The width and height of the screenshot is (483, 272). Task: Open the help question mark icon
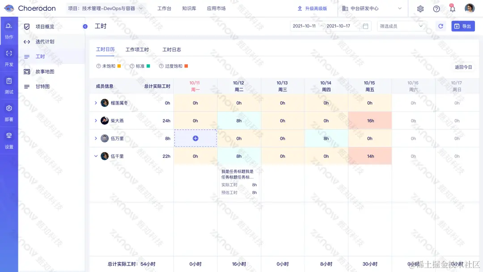click(436, 8)
